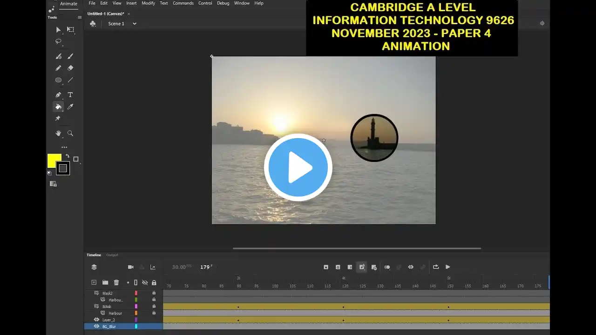Select the Lasso tool
Image resolution: width=596 pixels, height=335 pixels.
58,41
